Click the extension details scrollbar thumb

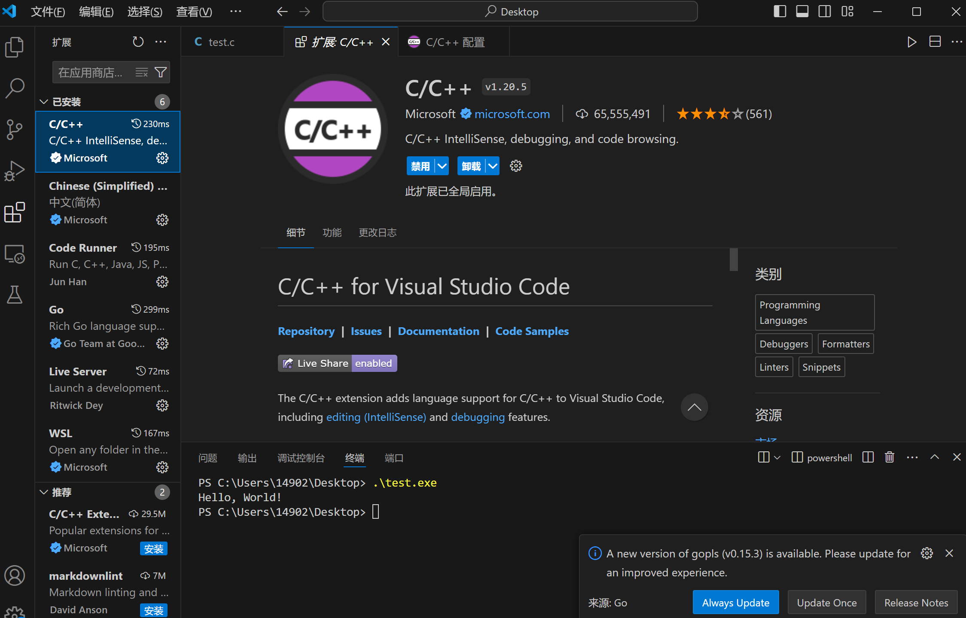[734, 259]
